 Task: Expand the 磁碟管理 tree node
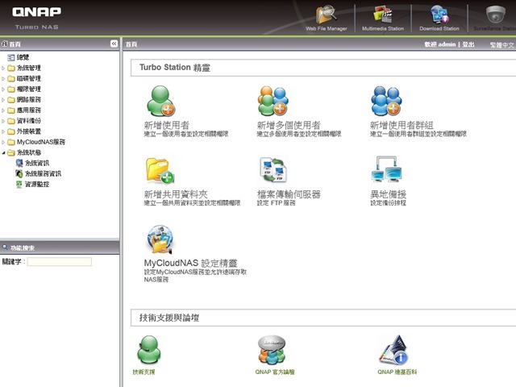coord(3,79)
